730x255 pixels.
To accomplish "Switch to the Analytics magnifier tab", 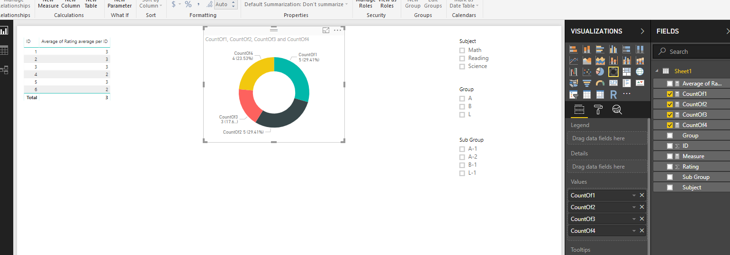I will pos(617,110).
